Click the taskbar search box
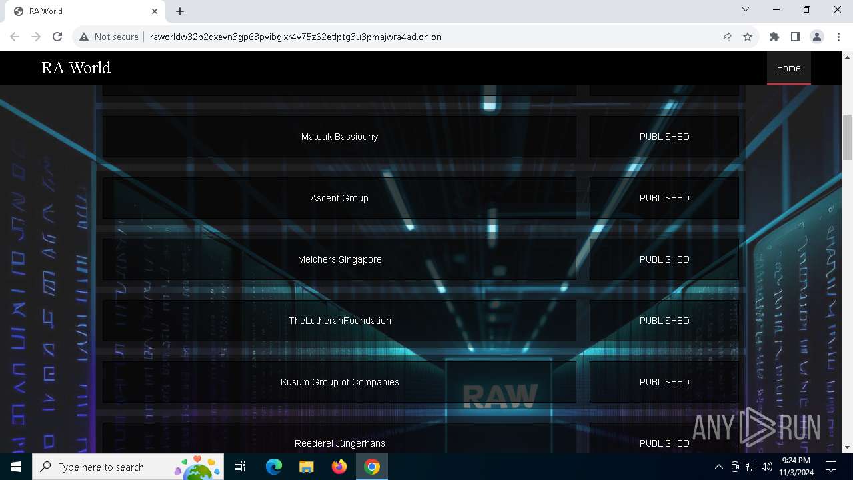The image size is (853, 480). pyautogui.click(x=127, y=467)
